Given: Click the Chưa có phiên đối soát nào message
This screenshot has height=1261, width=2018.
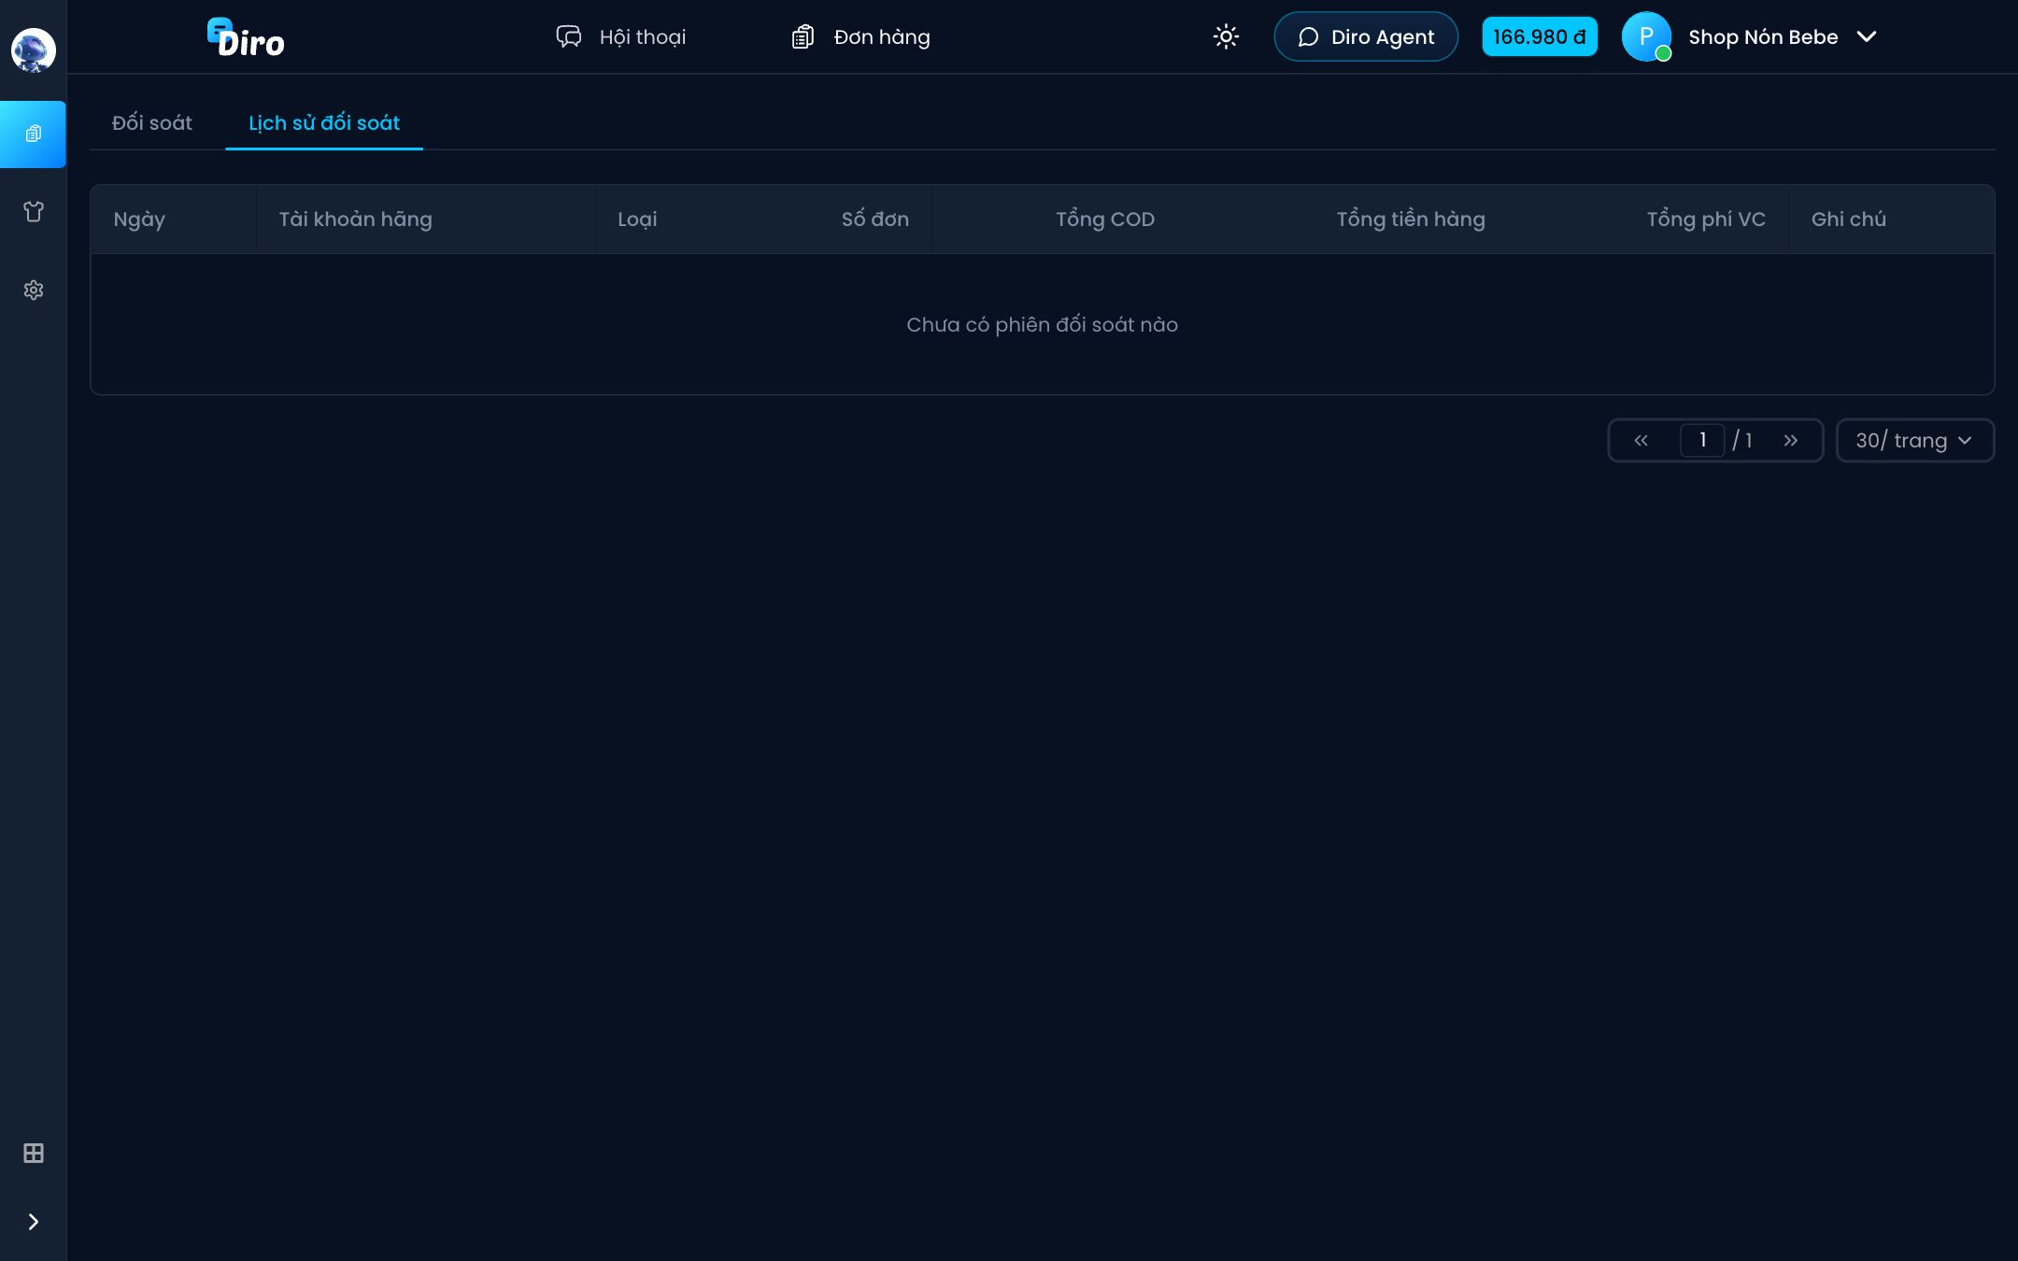Looking at the screenshot, I should coord(1042,324).
